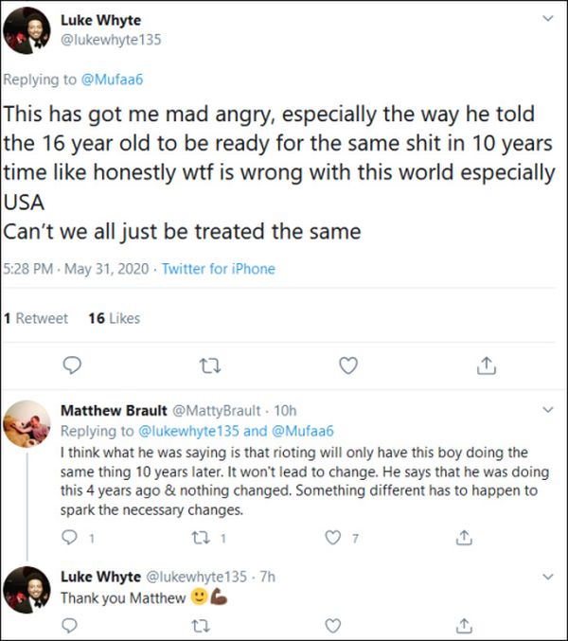Reply to Luke Whyte's main tweet
The image size is (568, 641).
[72, 365]
